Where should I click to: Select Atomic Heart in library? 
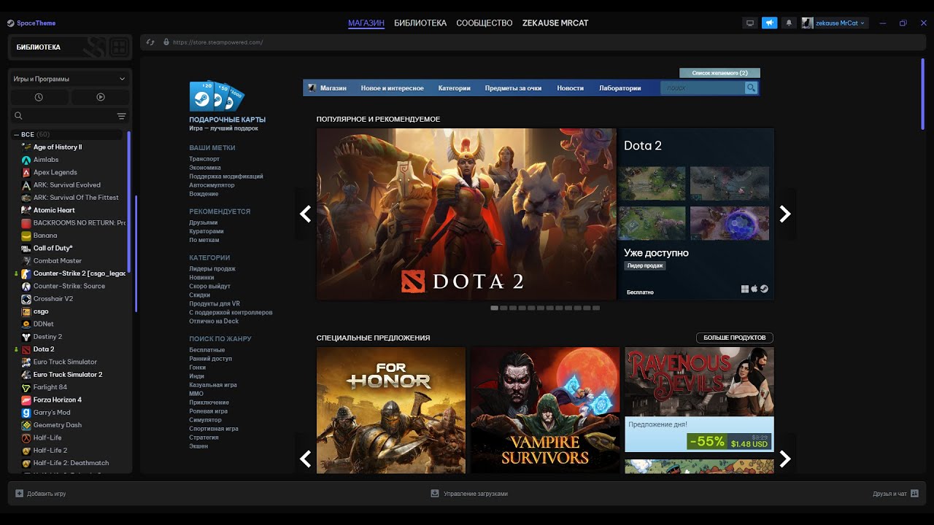(x=54, y=210)
